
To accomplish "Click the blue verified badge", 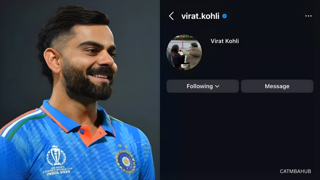I will click(x=224, y=16).
